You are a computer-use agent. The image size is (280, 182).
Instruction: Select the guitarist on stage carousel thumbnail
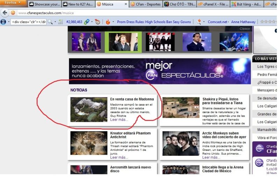(x=234, y=42)
